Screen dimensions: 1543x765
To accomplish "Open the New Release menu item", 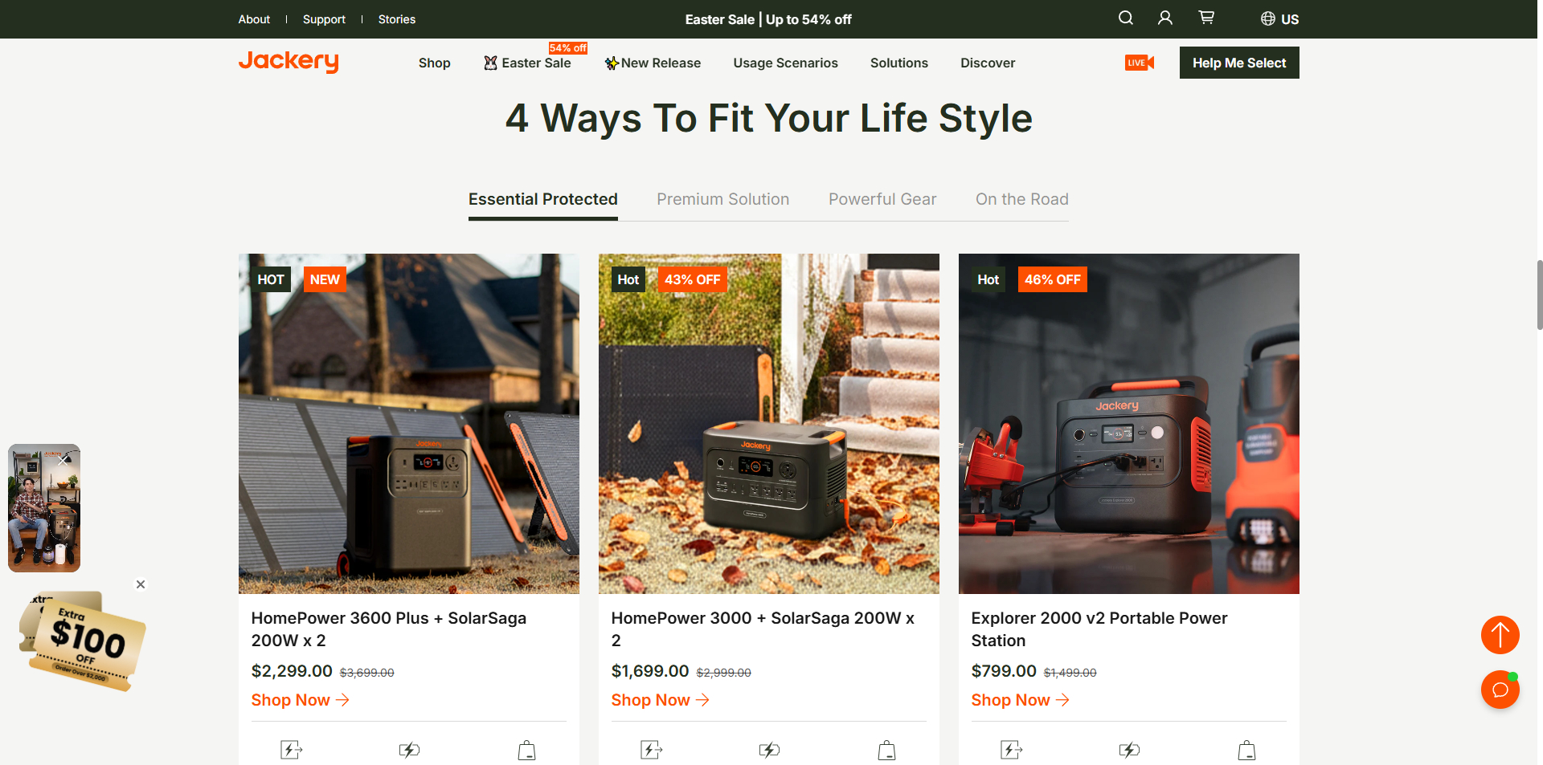I will (653, 63).
